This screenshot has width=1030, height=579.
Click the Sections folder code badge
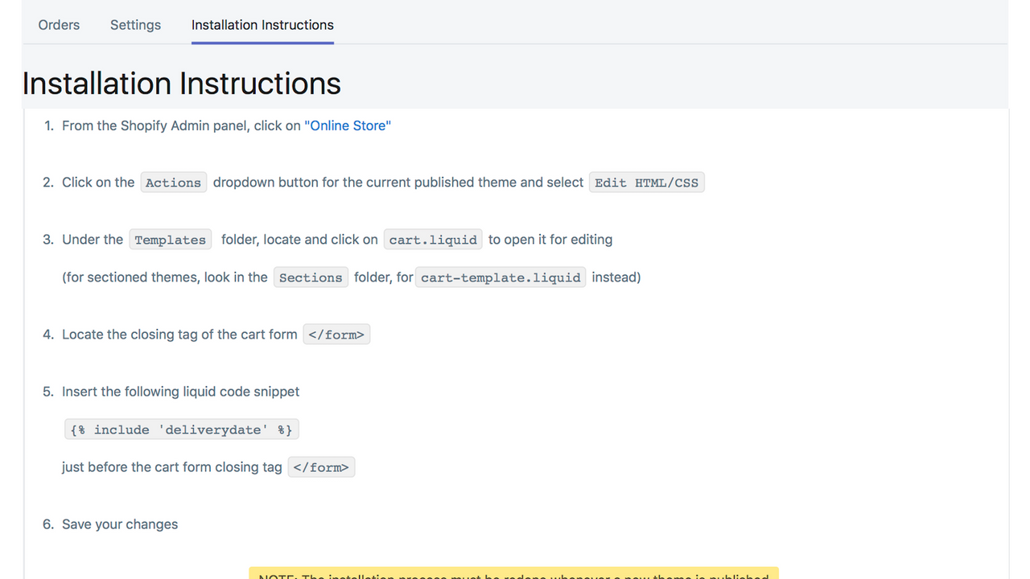coord(311,277)
